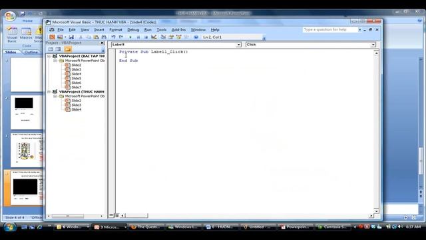The width and height of the screenshot is (426, 240).
Task: Switch to Outline tab in PowerPoint
Action: 31,52
